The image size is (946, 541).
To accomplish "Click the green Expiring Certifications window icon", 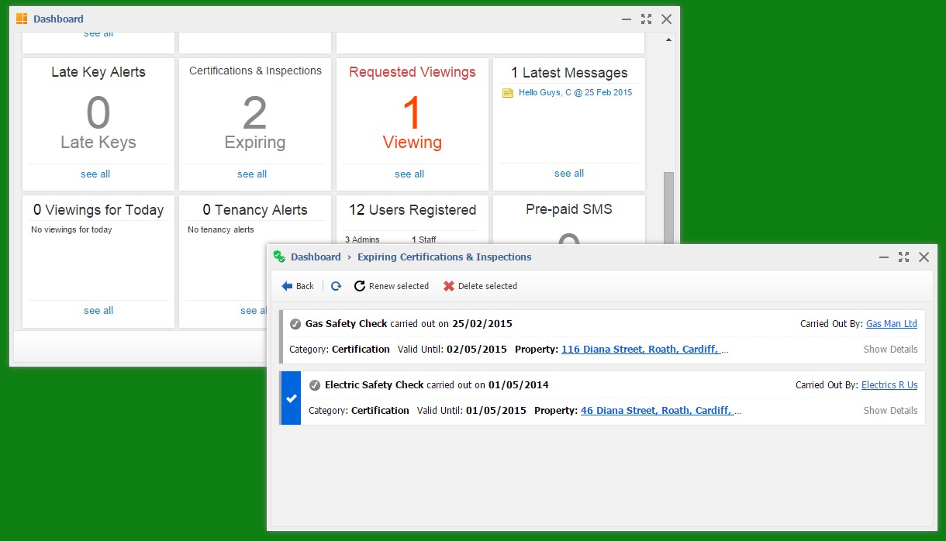I will coord(279,257).
